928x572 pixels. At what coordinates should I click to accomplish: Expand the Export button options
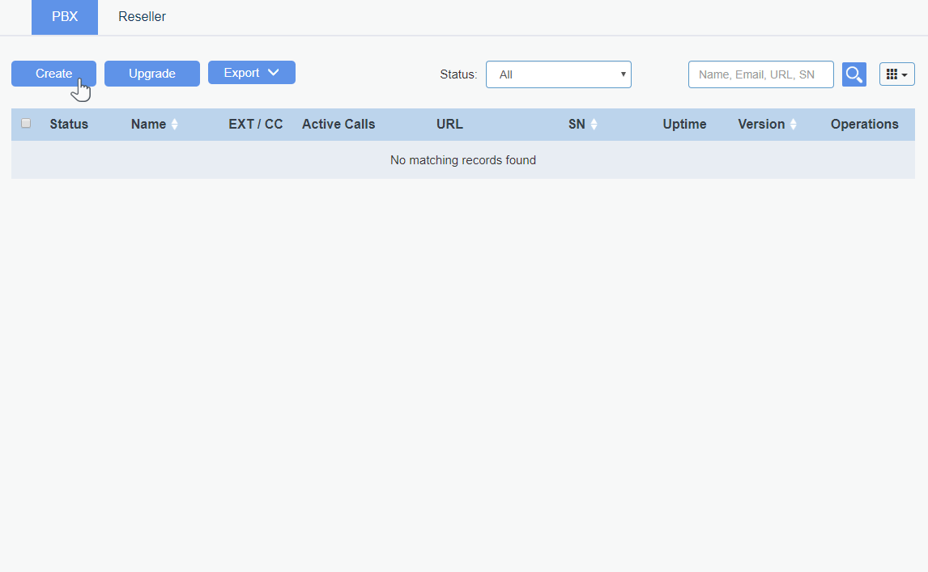tap(252, 72)
